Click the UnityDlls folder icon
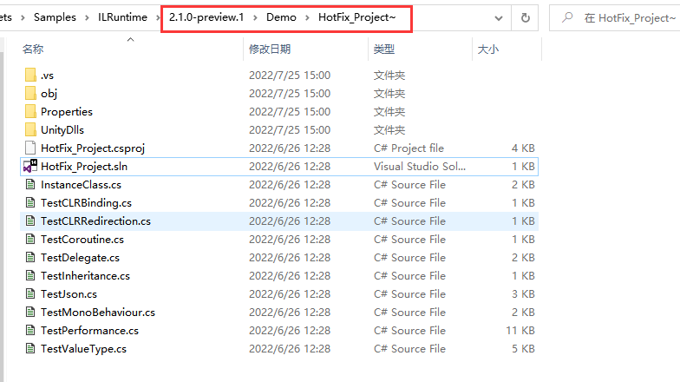The image size is (680, 382). [30, 130]
